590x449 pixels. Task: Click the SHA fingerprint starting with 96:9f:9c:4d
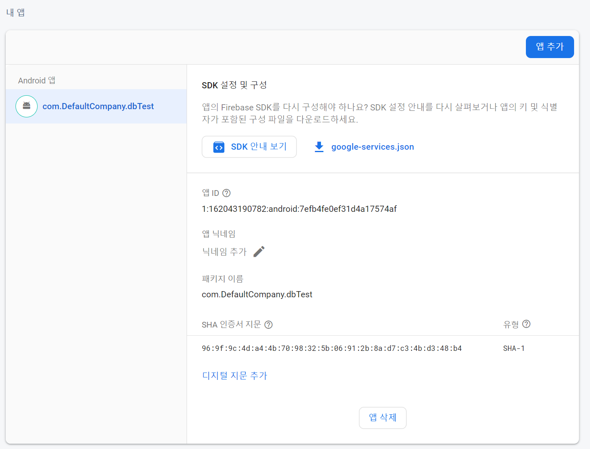click(x=332, y=348)
